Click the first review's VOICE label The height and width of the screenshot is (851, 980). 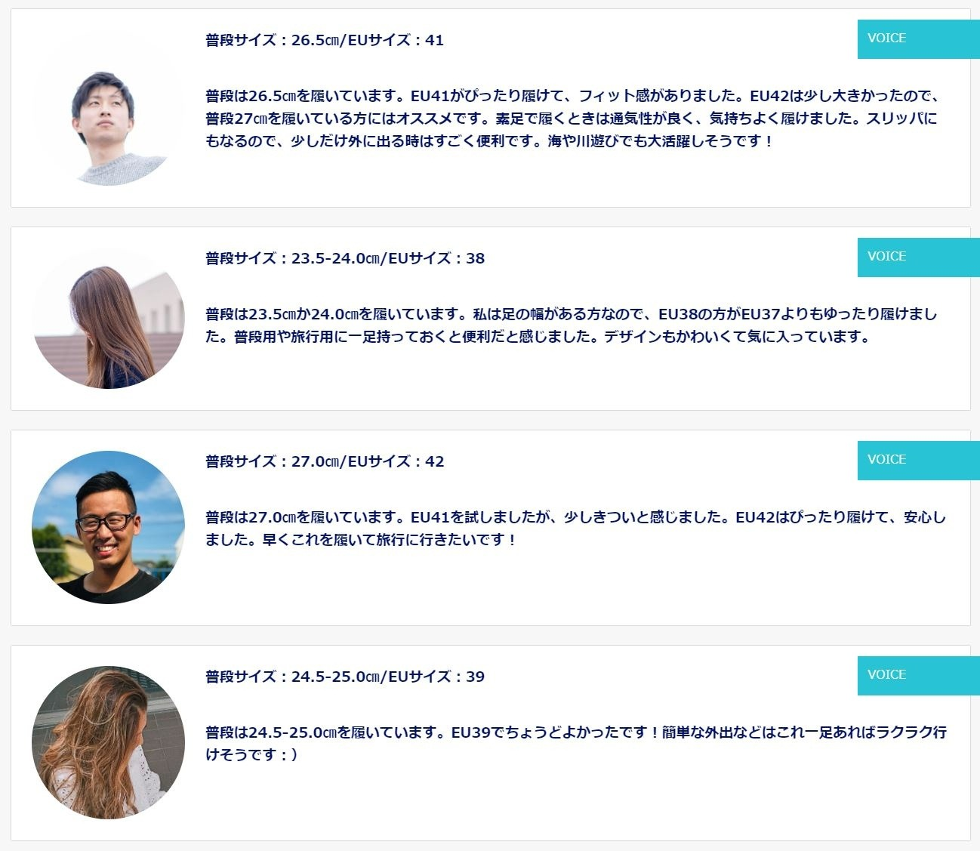pos(918,39)
